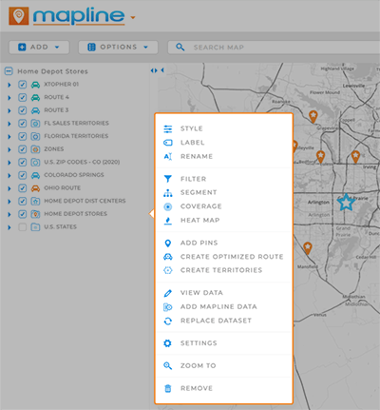Uncheck the ROUTE 3 layer checkbox
This screenshot has width=380, height=410.
(22, 110)
